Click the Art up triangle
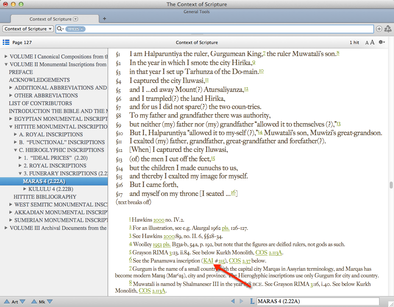The width and height of the screenshot is (394, 307). tap(7, 302)
